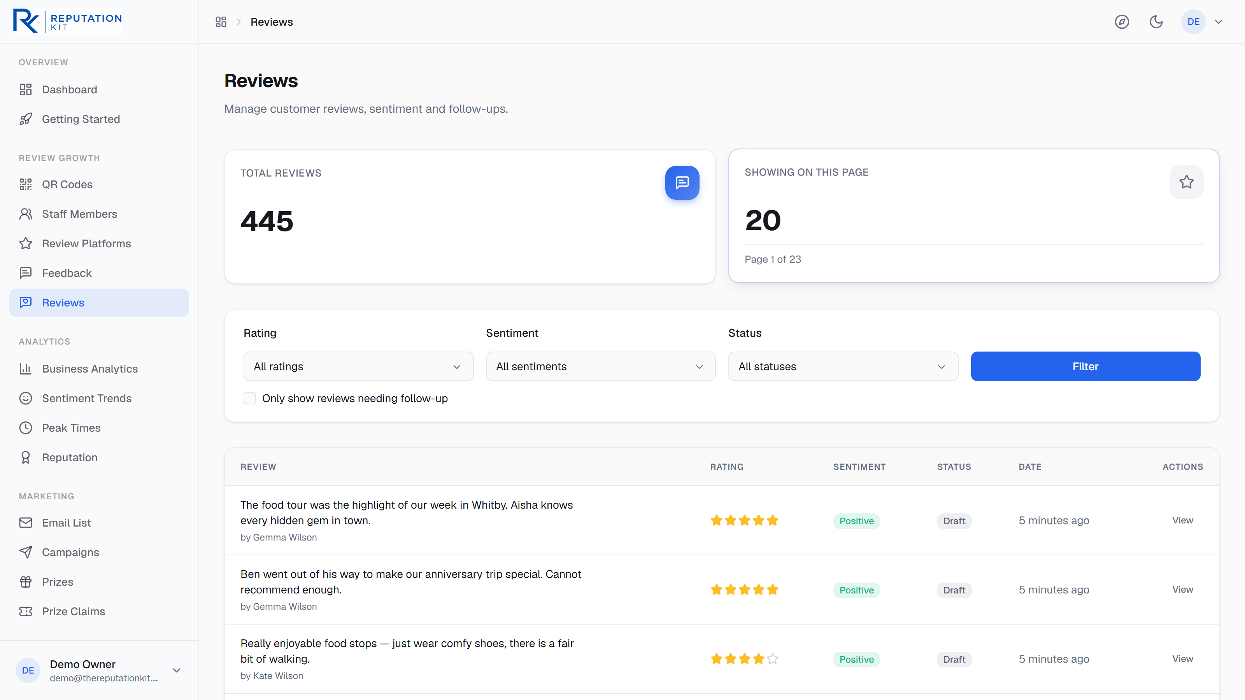Viewport: 1245px width, 700px height.
Task: Open the All statuses dropdown
Action: [843, 366]
